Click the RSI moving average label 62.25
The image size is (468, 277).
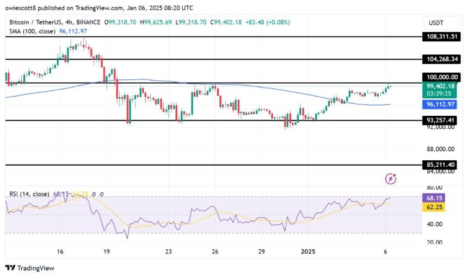point(434,207)
